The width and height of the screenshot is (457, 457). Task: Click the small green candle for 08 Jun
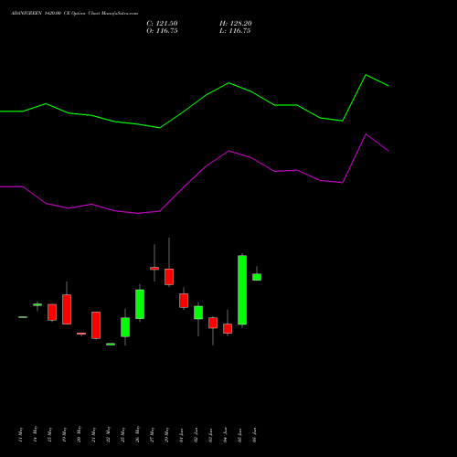257,277
